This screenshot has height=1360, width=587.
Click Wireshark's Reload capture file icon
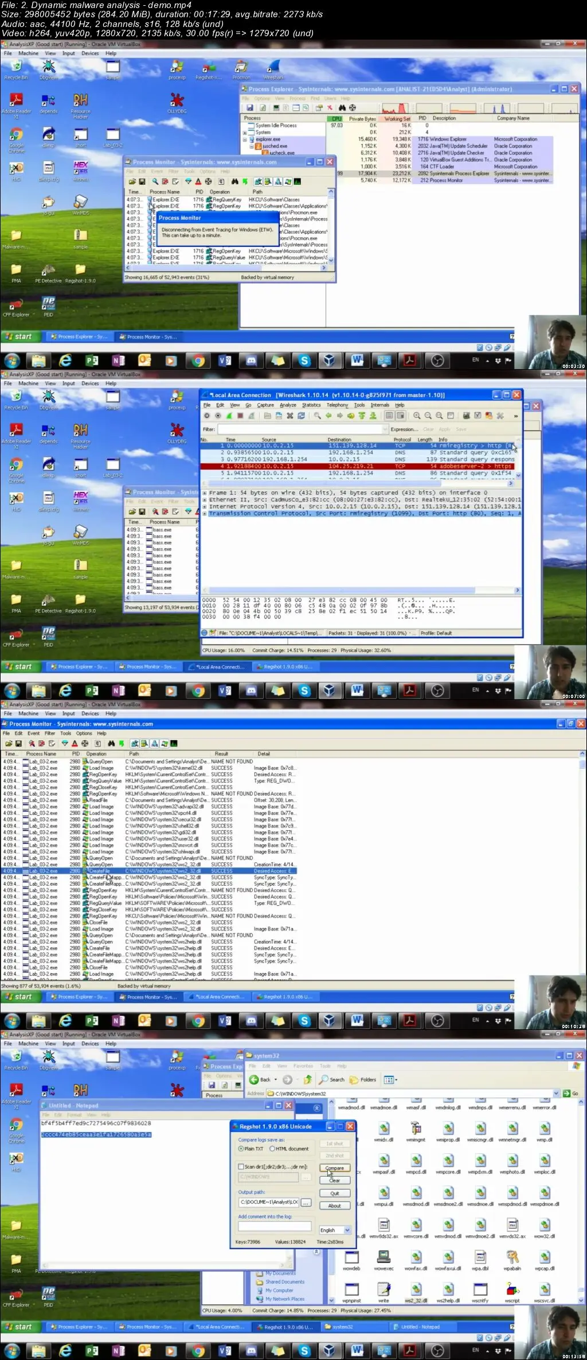point(301,416)
